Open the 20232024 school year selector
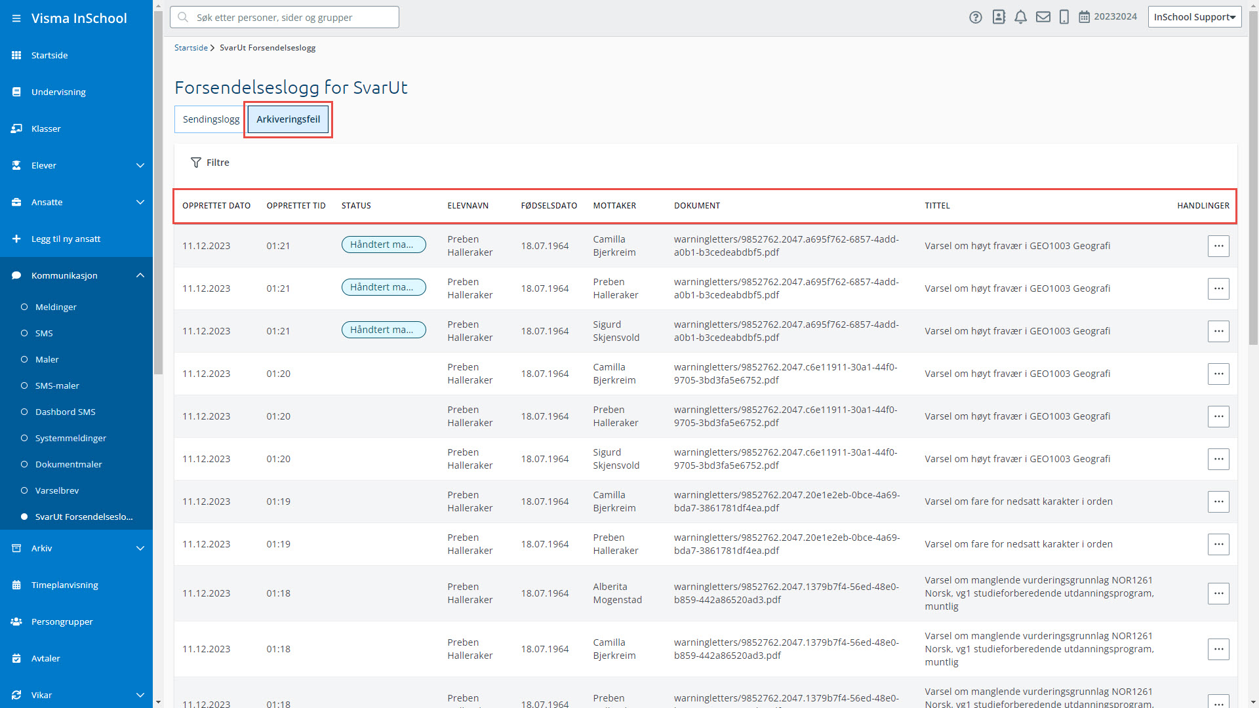 click(1108, 17)
